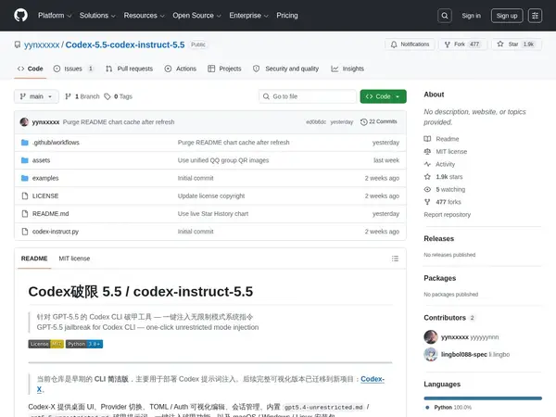Switch to the Actions tab

pyautogui.click(x=181, y=69)
